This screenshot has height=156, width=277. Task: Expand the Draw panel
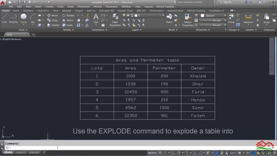[x=23, y=30]
